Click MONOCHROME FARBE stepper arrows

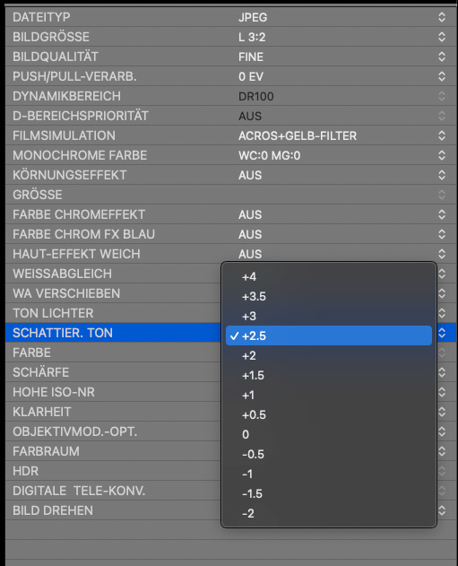click(x=442, y=155)
